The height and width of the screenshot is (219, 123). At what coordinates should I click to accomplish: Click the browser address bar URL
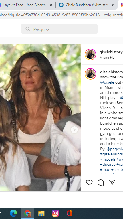click(61, 15)
